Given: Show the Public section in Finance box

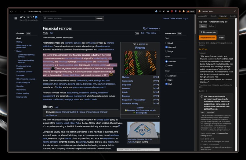Looking at the screenshot, I should pos(156,92).
